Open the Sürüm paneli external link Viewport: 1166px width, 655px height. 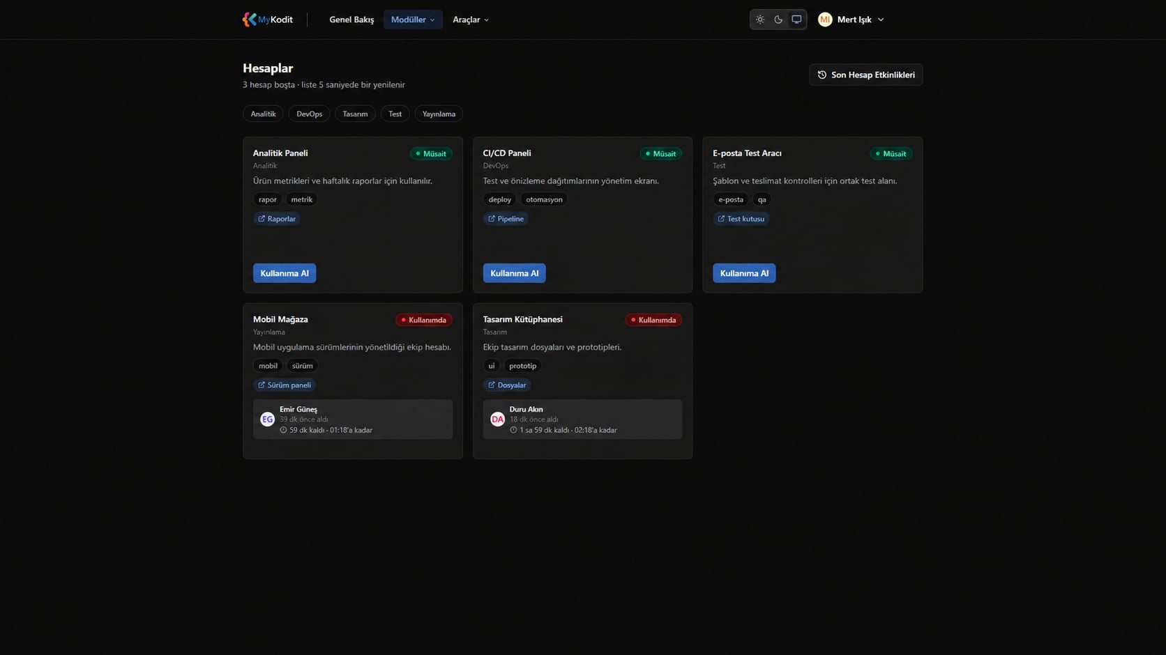point(285,385)
